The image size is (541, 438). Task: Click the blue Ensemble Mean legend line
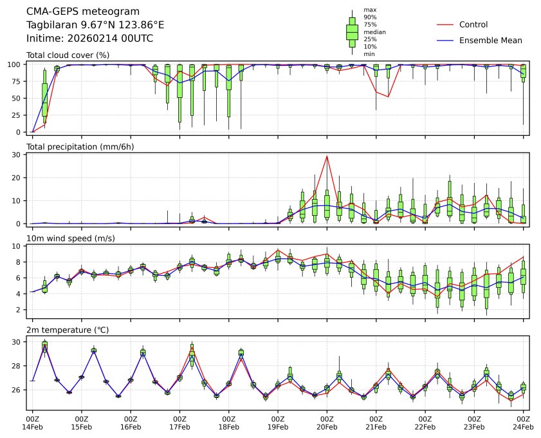coord(446,40)
